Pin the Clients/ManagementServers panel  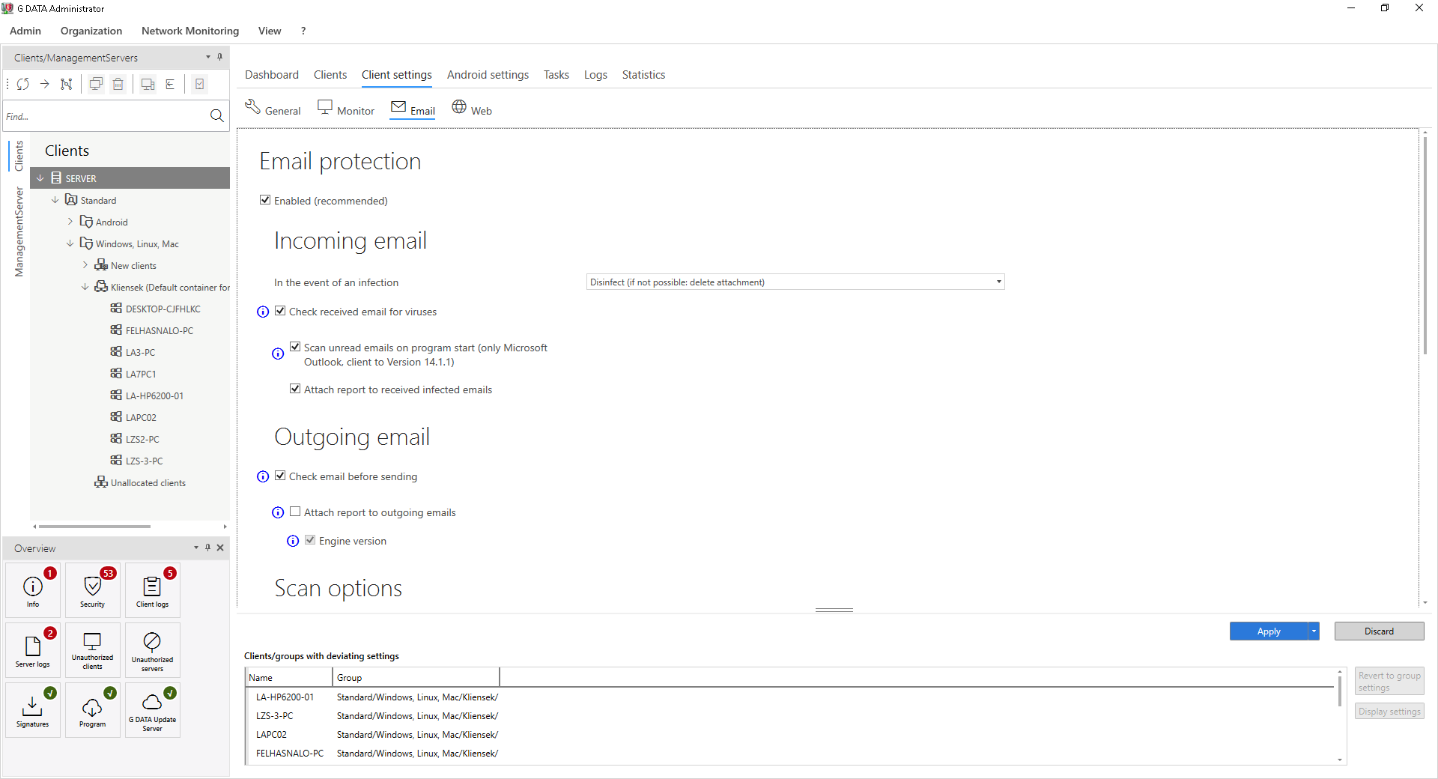click(x=219, y=57)
